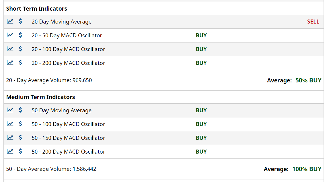Open chart icon for 20 Day Moving Average

(10, 21)
